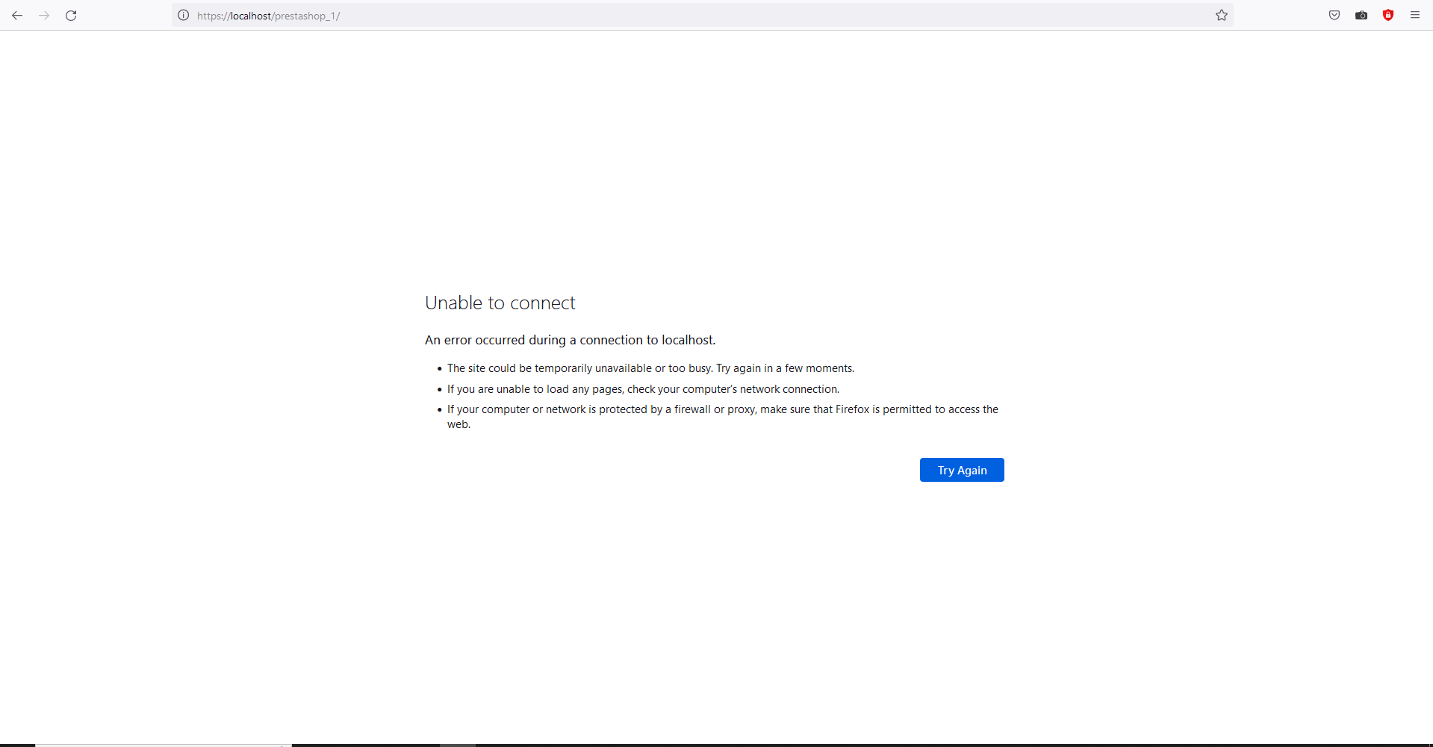The height and width of the screenshot is (747, 1433).
Task: Click the Try Again button
Action: point(962,470)
